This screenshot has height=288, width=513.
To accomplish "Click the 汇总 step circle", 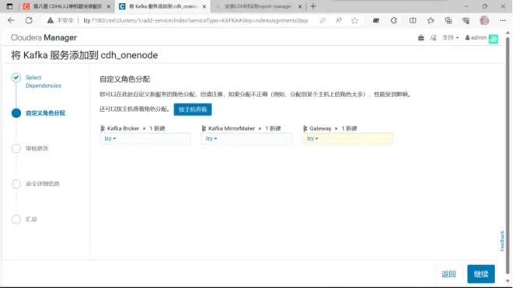I will 16,220.
